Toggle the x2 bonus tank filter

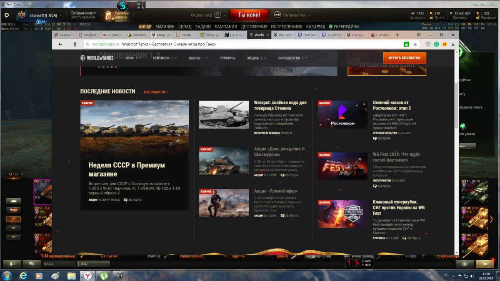13,210
